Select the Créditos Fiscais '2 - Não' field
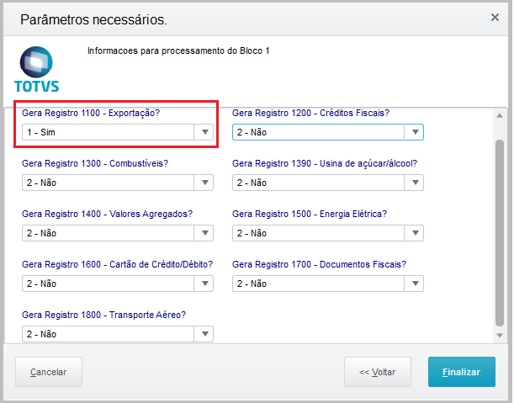 point(319,132)
